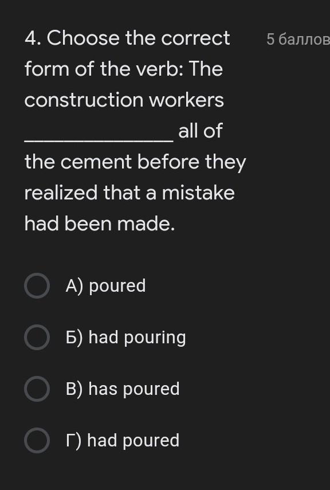The image size is (330, 490).
Task: Select the radio button for Б) had pouring
Action: [x=37, y=337]
